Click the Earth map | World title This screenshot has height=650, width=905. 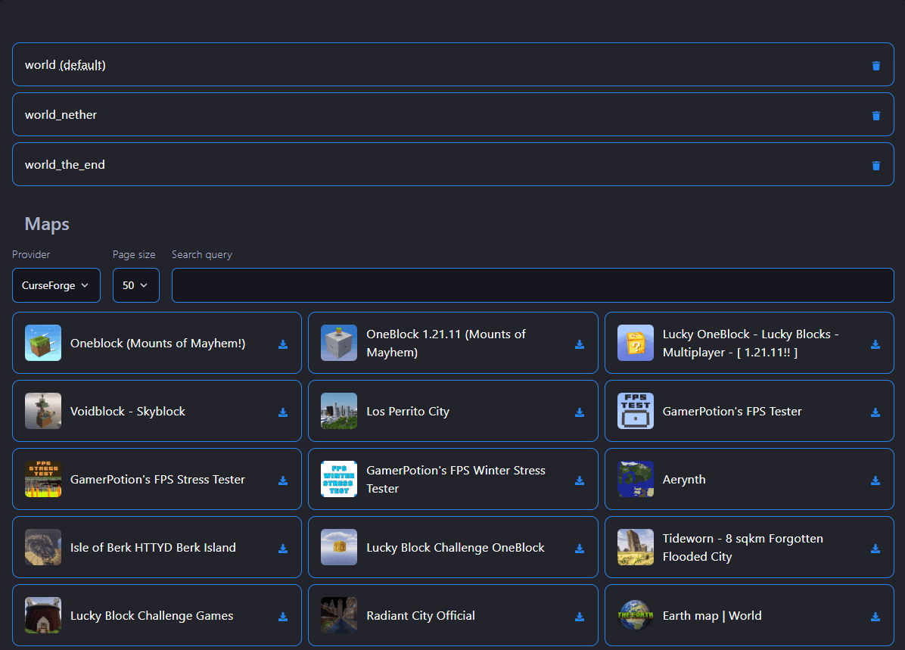[712, 615]
